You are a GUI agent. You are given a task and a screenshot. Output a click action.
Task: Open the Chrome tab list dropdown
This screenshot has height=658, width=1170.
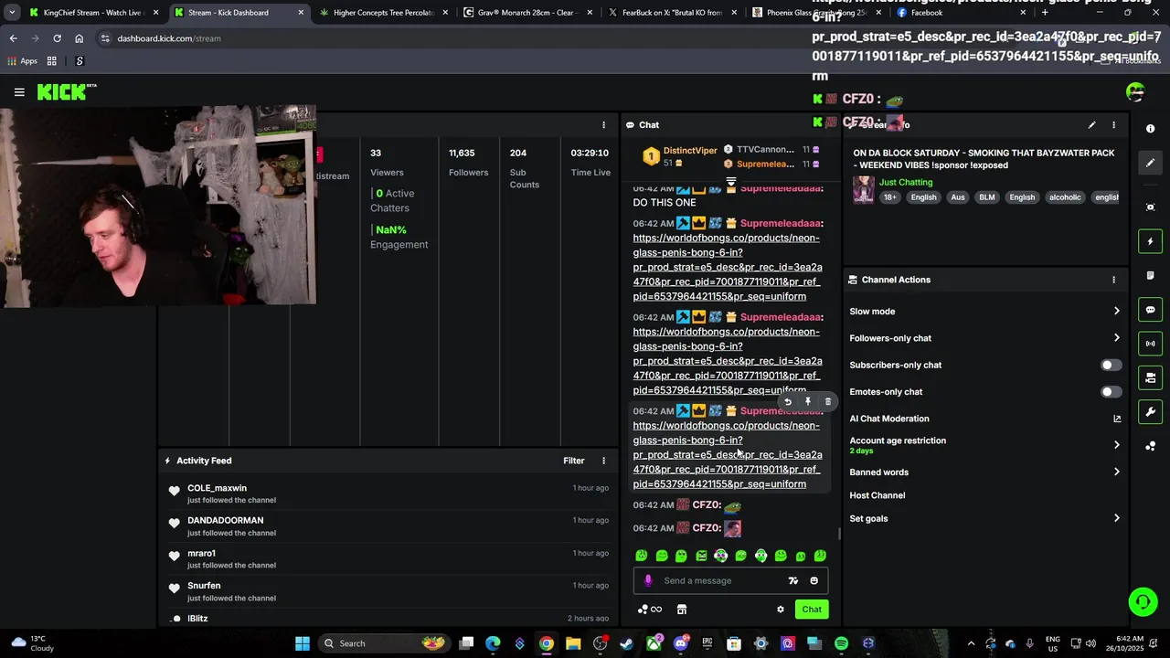pyautogui.click(x=12, y=13)
